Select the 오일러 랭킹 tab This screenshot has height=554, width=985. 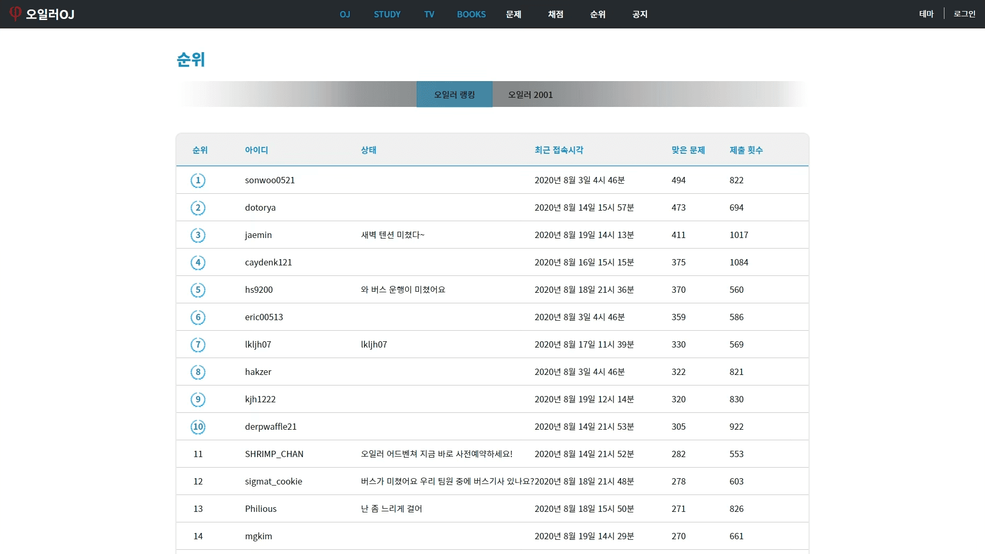(x=455, y=94)
